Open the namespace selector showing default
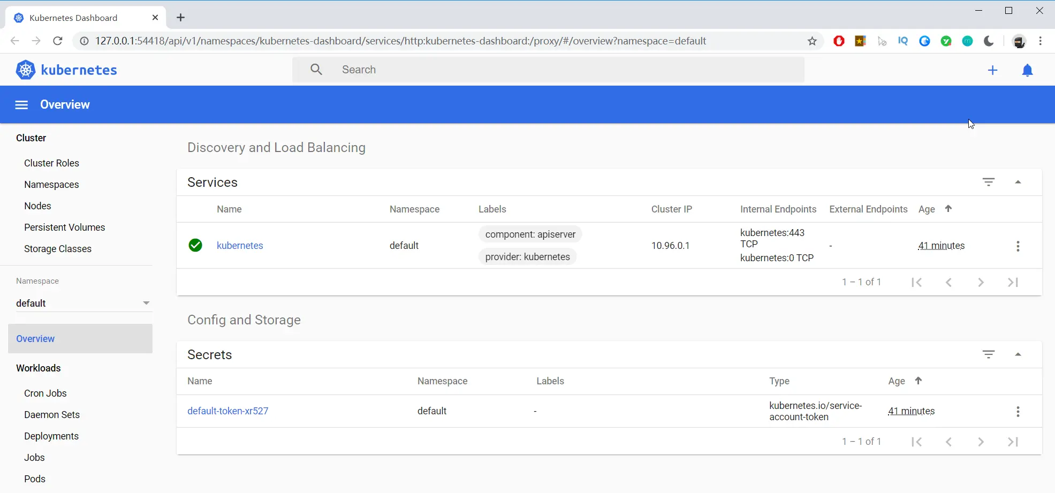 pos(83,303)
